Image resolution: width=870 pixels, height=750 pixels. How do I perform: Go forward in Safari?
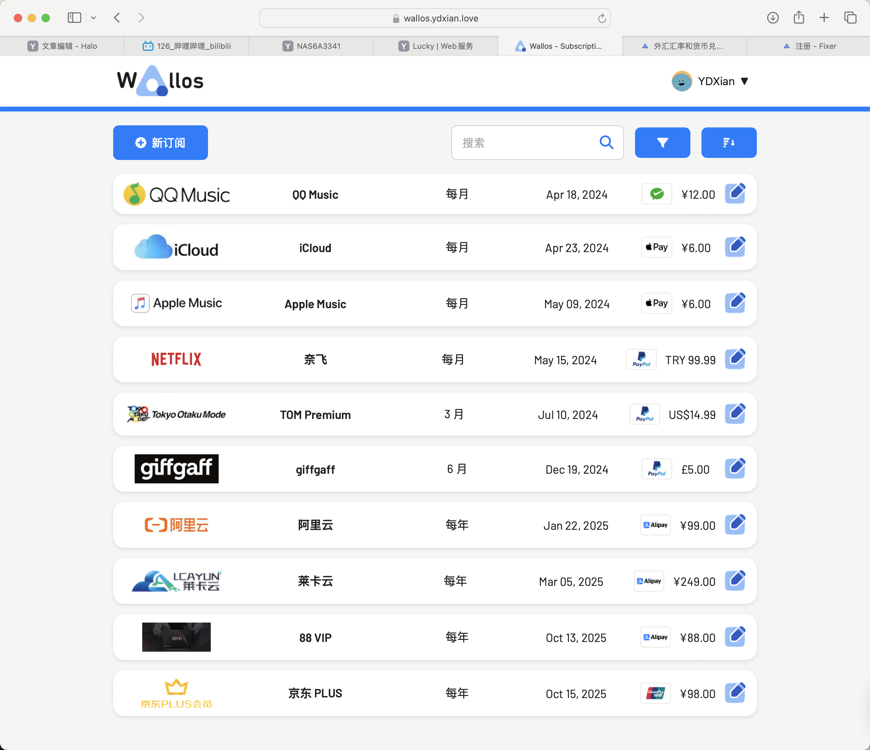click(141, 18)
